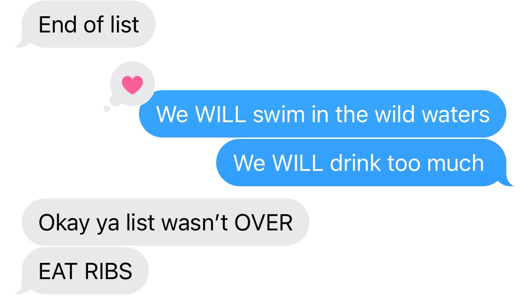Click the word "OVER" in the gray message

(x=264, y=223)
